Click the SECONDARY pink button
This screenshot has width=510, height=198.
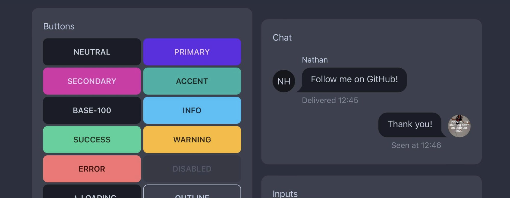[x=92, y=81]
